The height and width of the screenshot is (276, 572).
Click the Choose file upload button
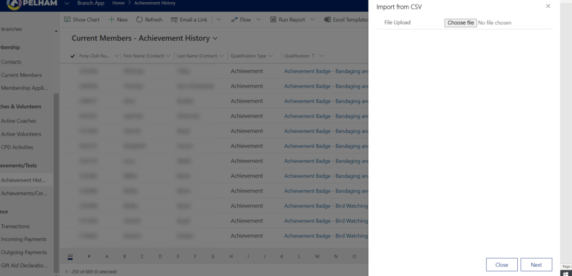click(x=460, y=23)
